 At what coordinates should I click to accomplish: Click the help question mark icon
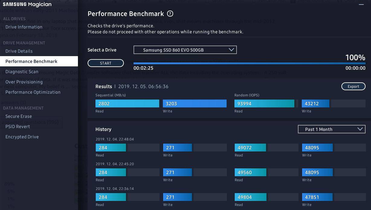click(x=170, y=14)
